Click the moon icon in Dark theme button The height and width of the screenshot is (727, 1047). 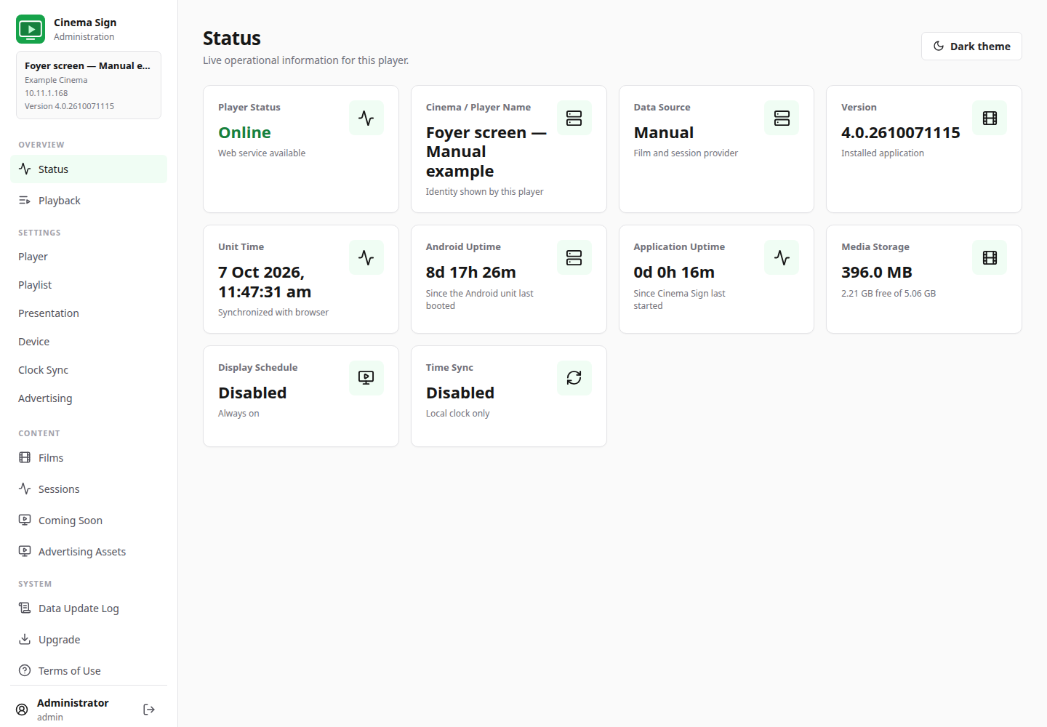coord(939,46)
